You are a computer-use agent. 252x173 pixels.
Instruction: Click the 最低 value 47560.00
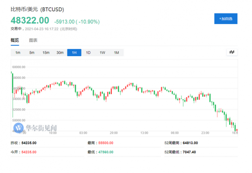coord(106,152)
